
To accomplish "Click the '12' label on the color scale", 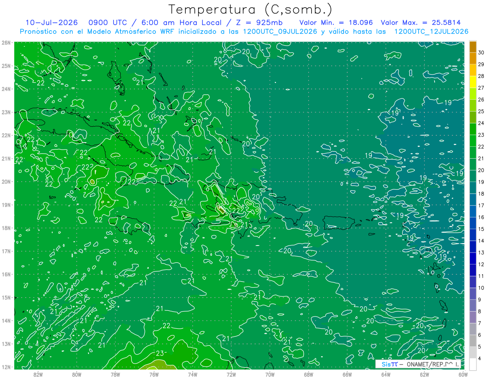I will (x=481, y=264).
